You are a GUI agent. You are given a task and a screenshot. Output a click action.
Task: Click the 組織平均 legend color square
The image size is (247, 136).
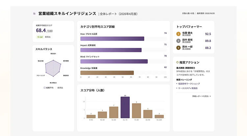pos(44,88)
